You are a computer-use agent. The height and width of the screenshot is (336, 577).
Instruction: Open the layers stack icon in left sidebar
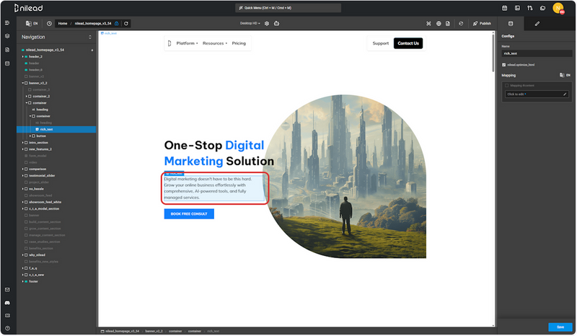coord(7,36)
